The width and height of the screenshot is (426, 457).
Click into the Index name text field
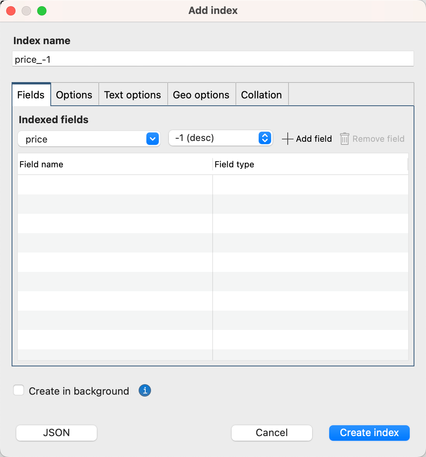click(213, 59)
